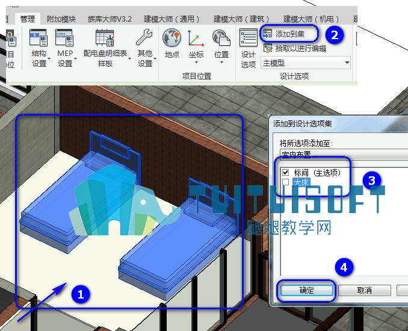
Task: Expand the Structural Settings dropdown arrow
Action: point(49,58)
